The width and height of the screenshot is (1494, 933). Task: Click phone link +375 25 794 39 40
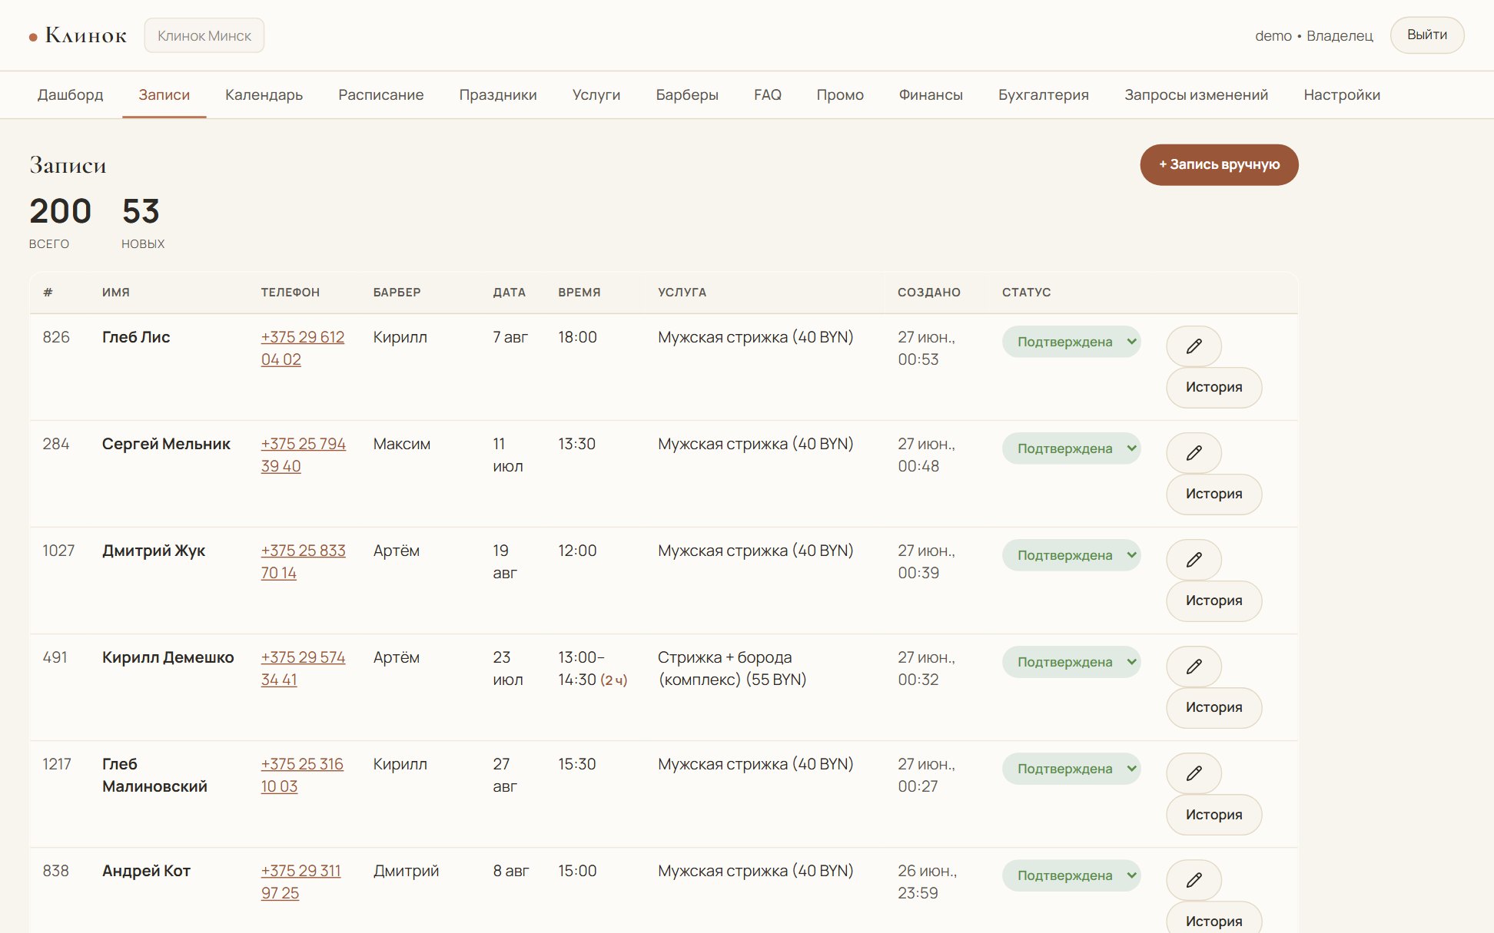tap(304, 455)
